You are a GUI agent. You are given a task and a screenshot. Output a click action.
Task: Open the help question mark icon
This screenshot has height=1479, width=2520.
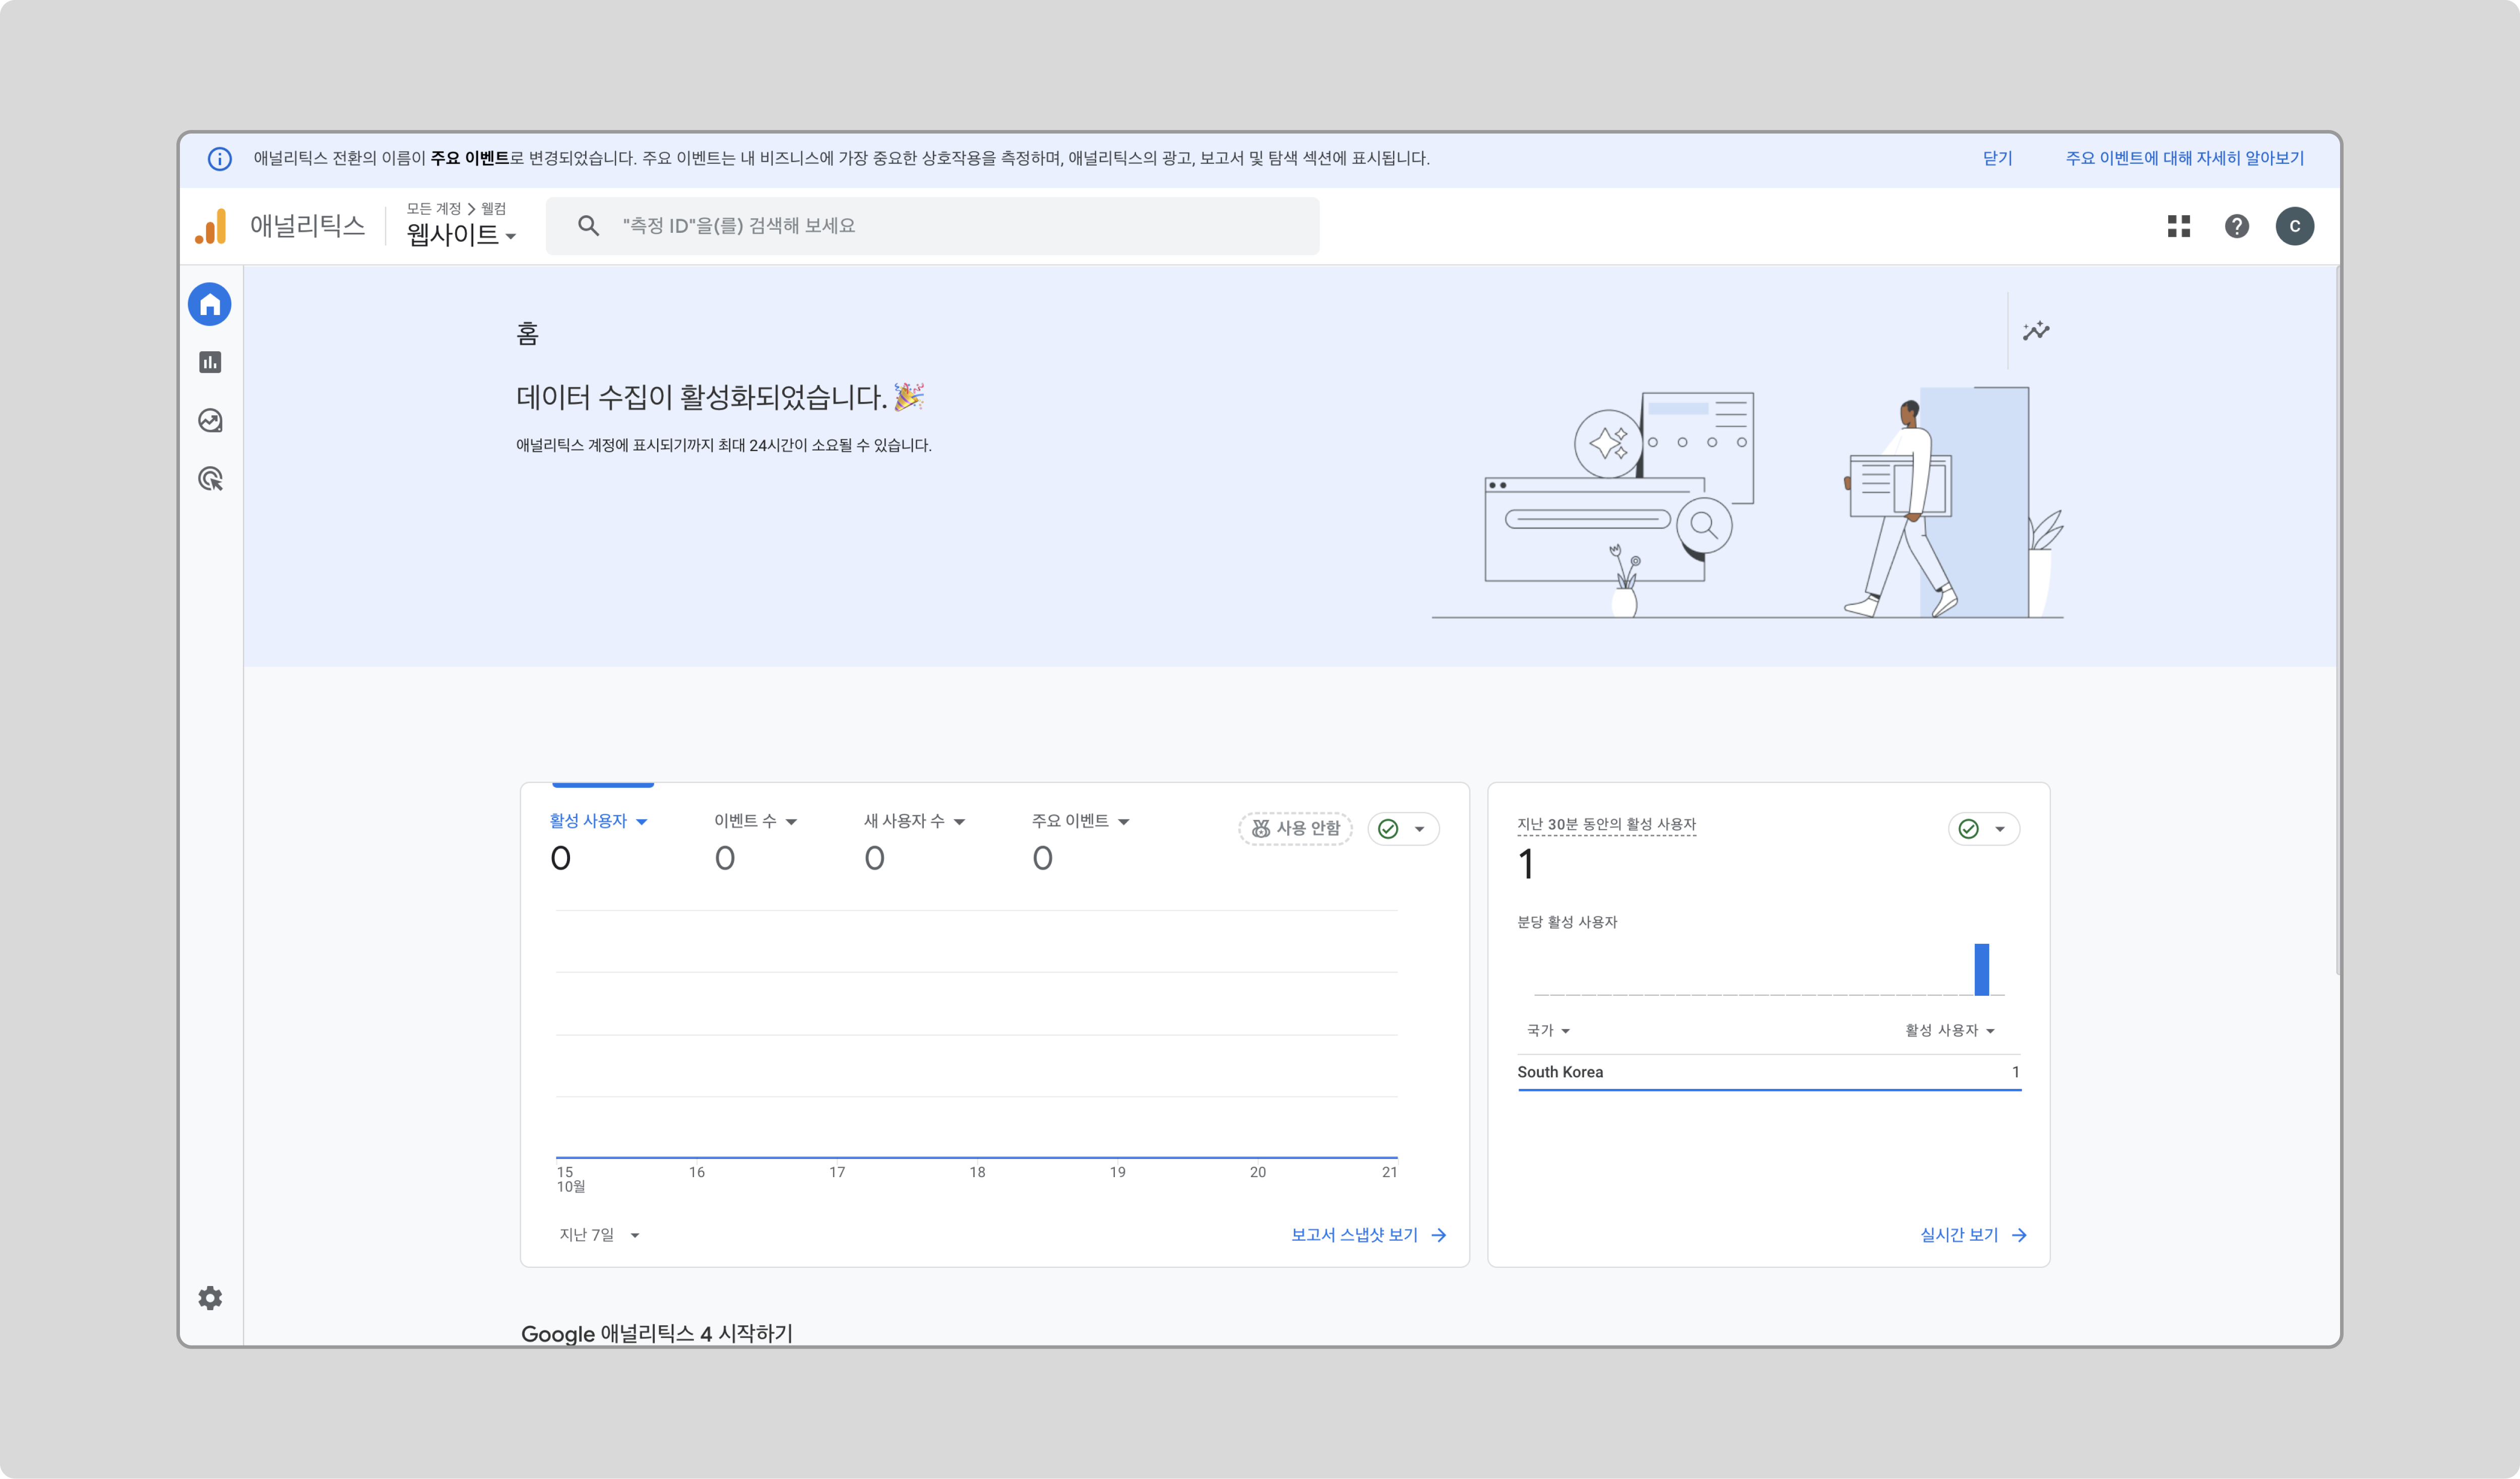tap(2237, 226)
